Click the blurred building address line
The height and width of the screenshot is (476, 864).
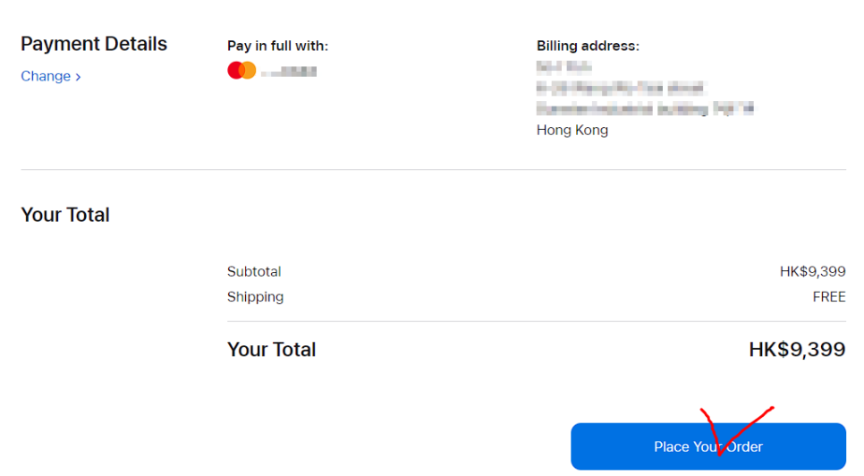click(645, 109)
